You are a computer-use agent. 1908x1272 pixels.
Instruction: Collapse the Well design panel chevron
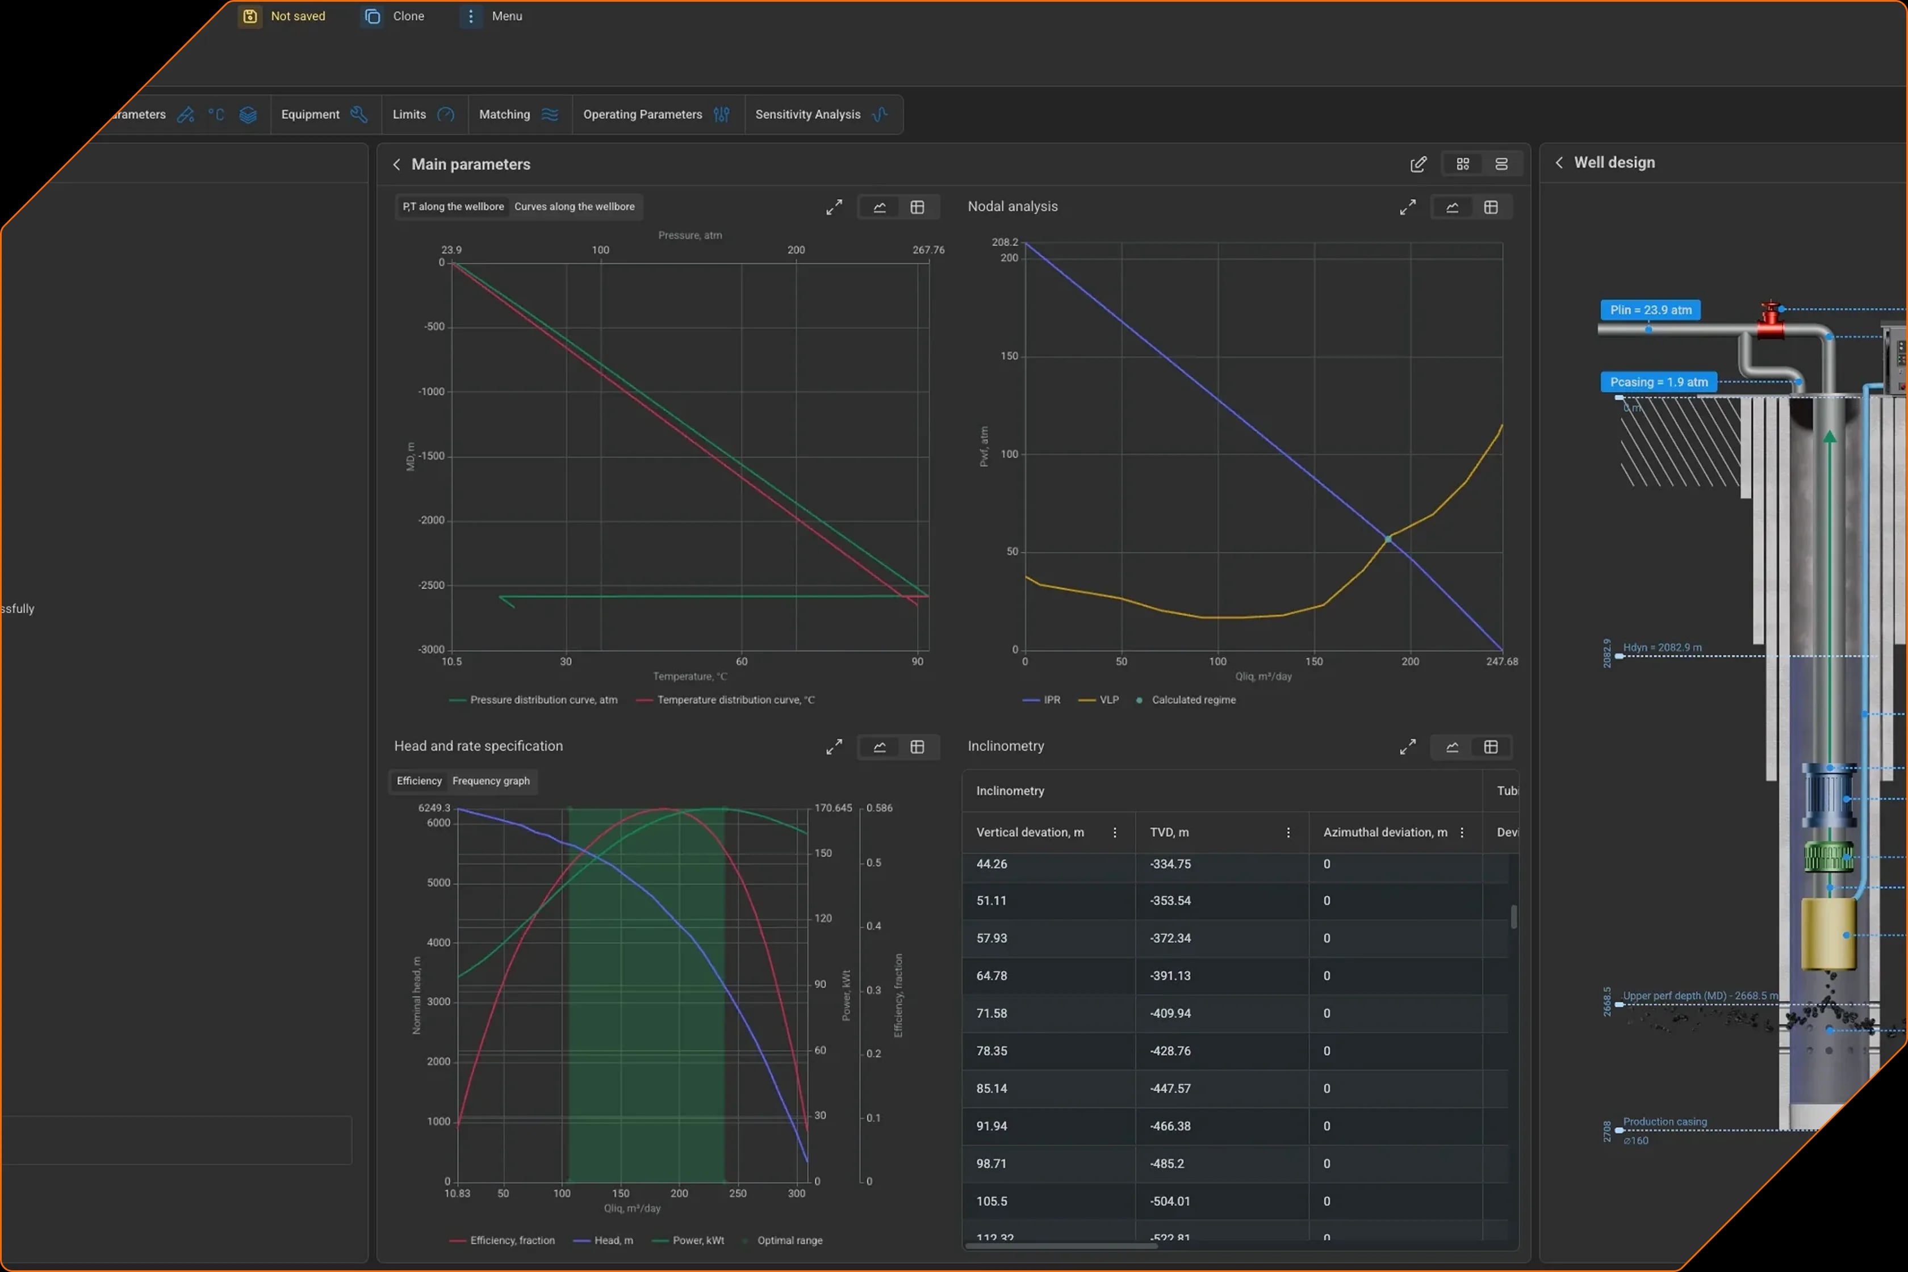pyautogui.click(x=1558, y=162)
